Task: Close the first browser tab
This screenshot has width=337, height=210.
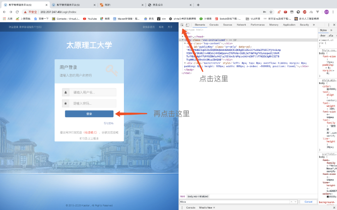Action: click(x=47, y=5)
